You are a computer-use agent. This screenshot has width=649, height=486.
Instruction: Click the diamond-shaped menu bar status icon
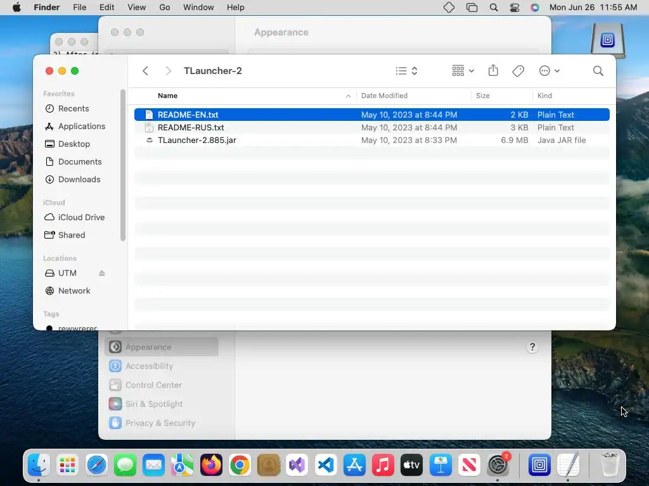click(449, 8)
